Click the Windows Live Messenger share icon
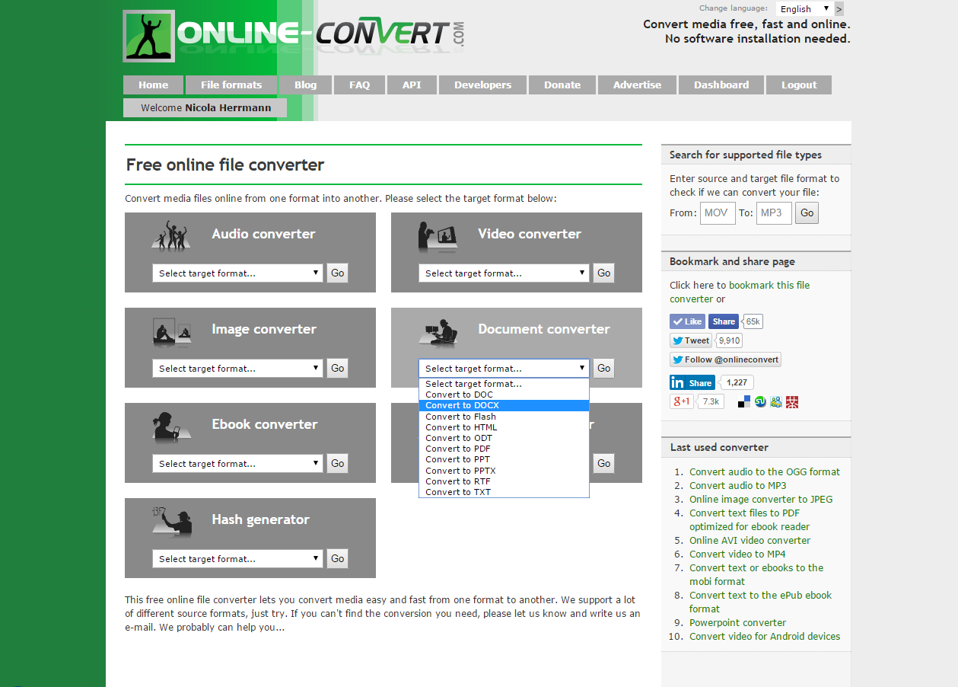 776,401
